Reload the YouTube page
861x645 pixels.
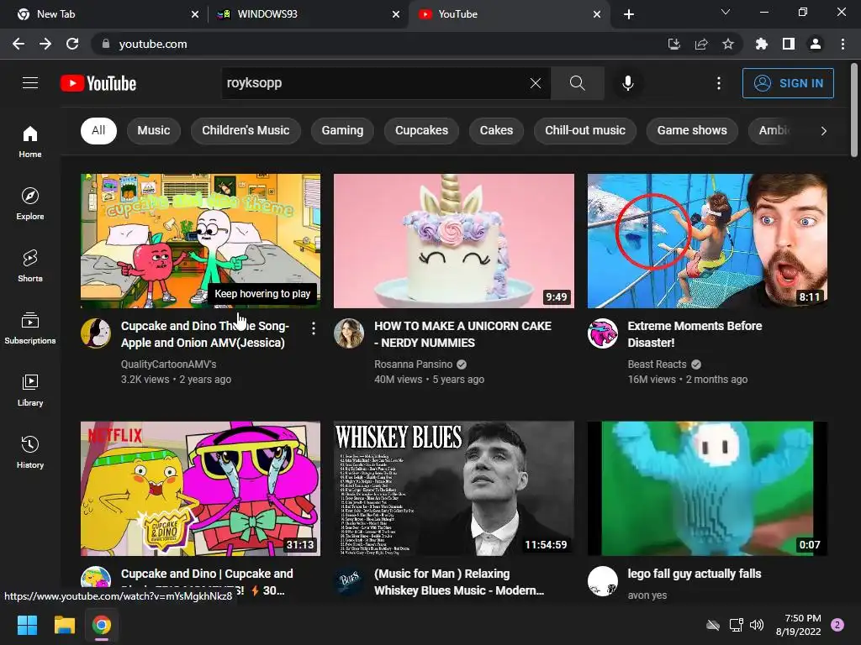72,44
